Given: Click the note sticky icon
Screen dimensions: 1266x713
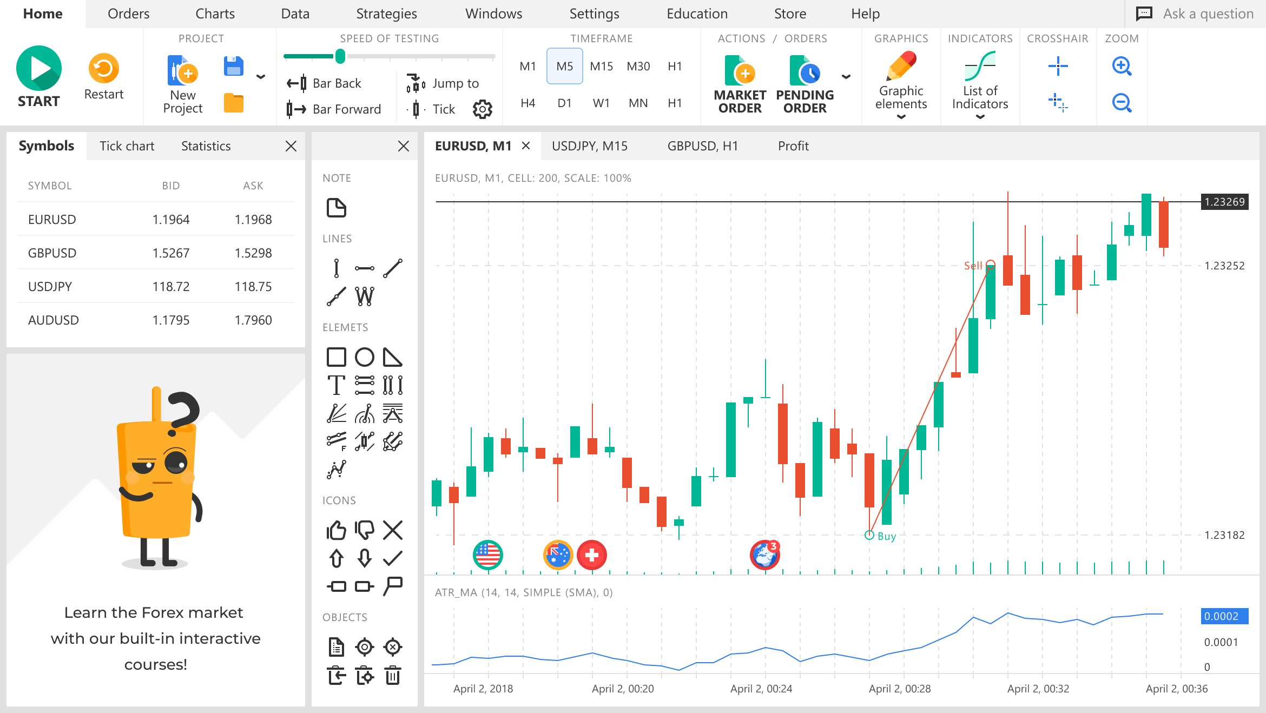Looking at the screenshot, I should [x=336, y=208].
